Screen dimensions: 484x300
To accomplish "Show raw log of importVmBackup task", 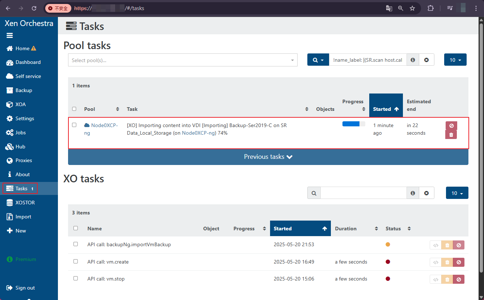I will pyautogui.click(x=436, y=245).
